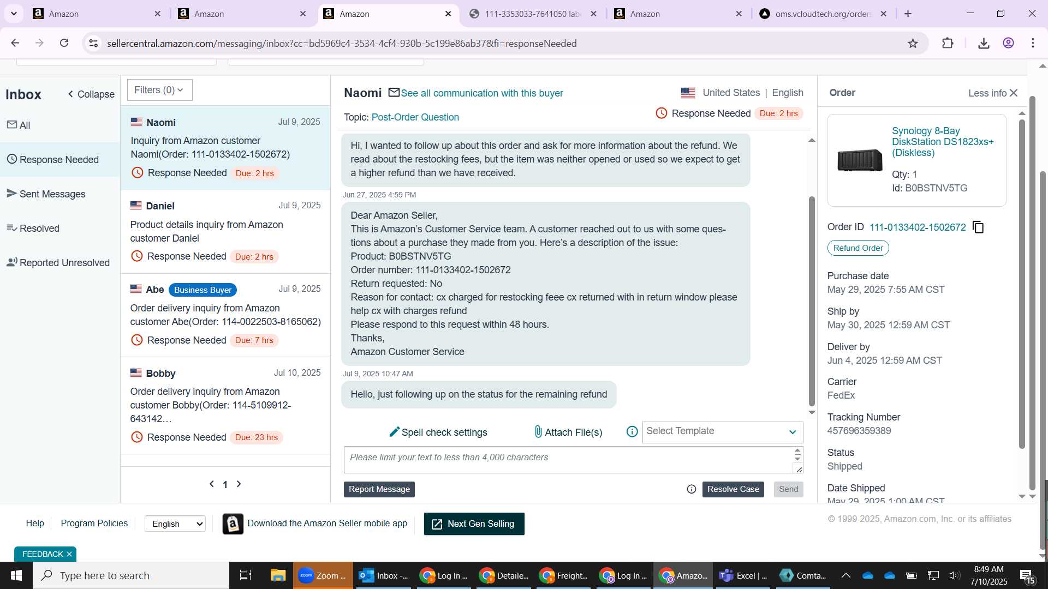Click the Resolve Case button
1048x589 pixels.
[x=733, y=489]
